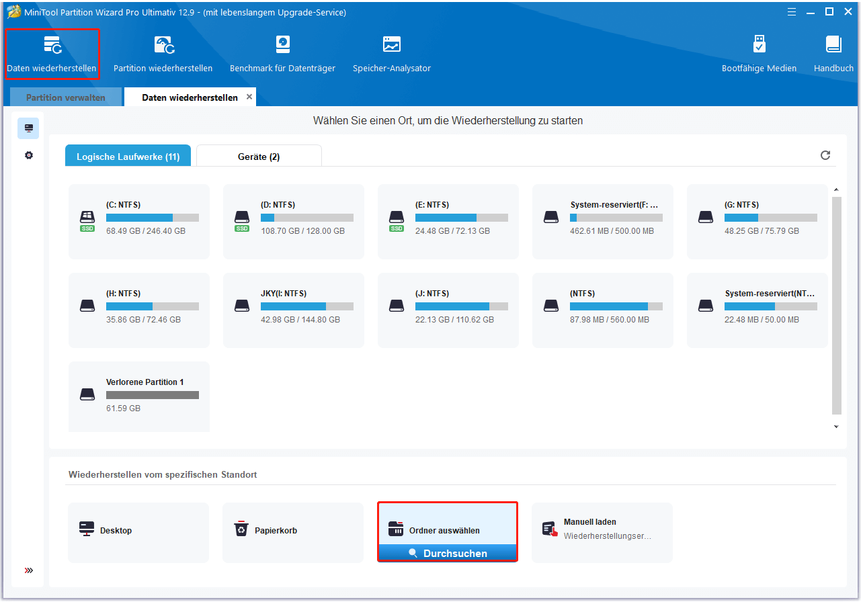Viewport: 861px width, 602px height.
Task: Select System-reserviert(NT... 50 MB drive icon
Action: click(x=706, y=306)
